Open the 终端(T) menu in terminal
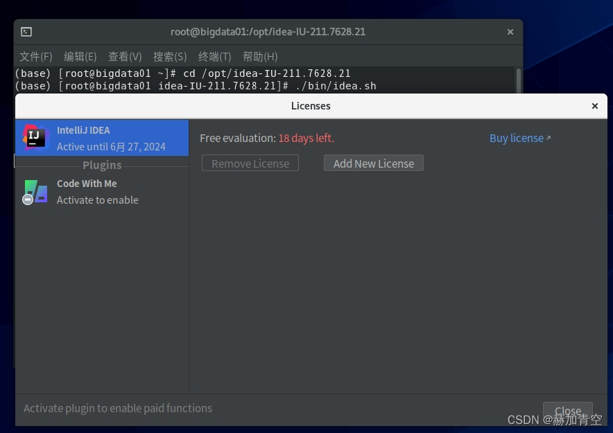Screen dimensions: 613x433 coord(215,57)
